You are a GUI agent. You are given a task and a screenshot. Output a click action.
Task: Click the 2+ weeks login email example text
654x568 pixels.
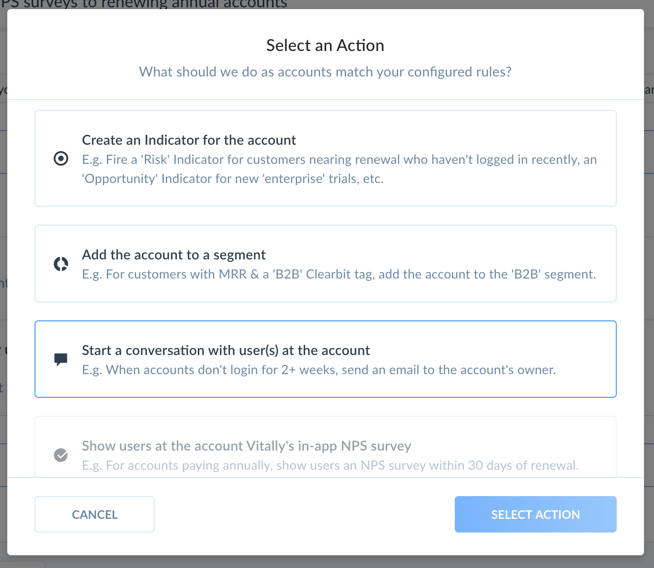click(x=319, y=370)
